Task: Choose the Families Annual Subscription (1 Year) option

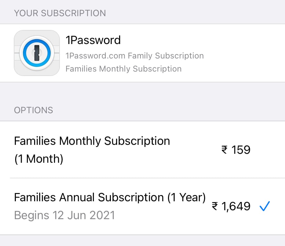Action: (x=109, y=197)
